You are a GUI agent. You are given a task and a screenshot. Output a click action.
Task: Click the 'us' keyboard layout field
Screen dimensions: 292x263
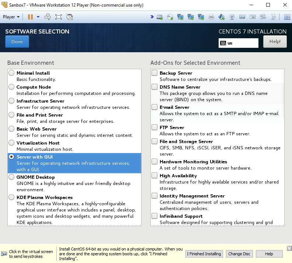coord(239,43)
